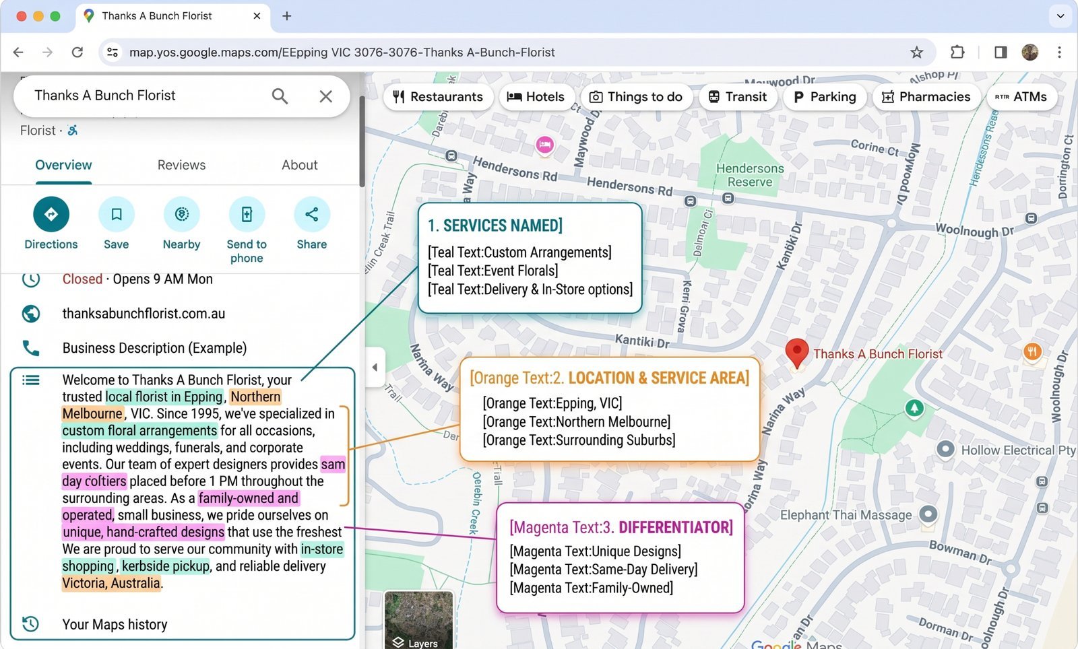Clear the search with the X icon
Screen dimensions: 1078x649
click(x=326, y=96)
